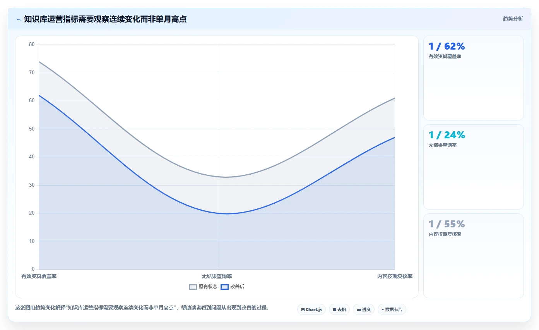
Task: Click the 内容按期复核率 x-axis label
Action: pyautogui.click(x=395, y=276)
